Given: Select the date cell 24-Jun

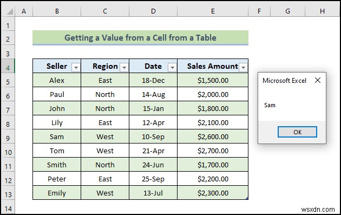Looking at the screenshot, I should 153,165.
